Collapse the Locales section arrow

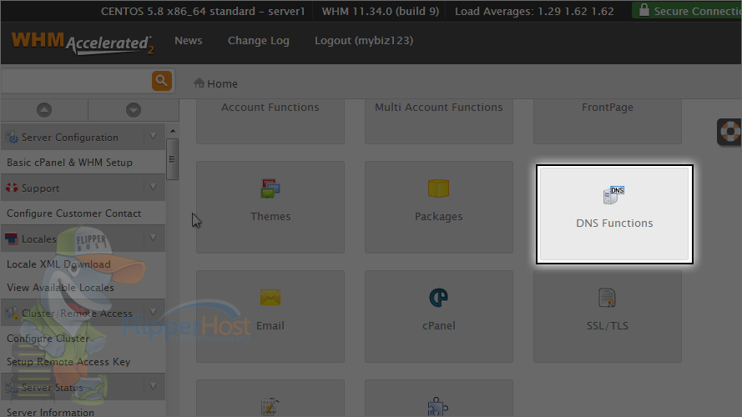coord(154,238)
